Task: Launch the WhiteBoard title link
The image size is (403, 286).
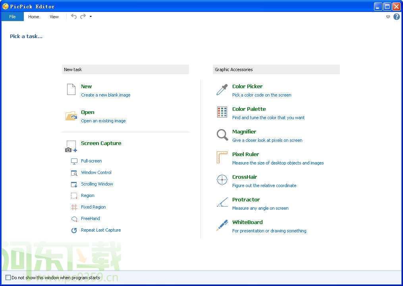Action: click(x=247, y=222)
